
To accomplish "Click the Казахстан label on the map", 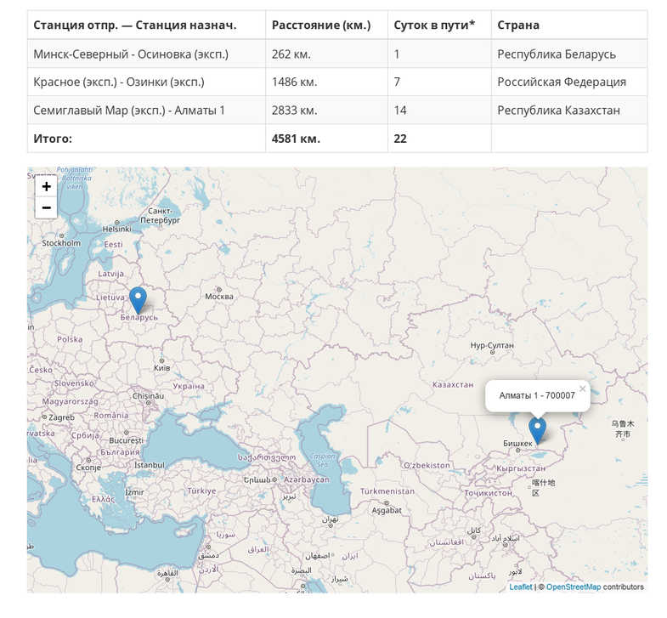I will [453, 385].
